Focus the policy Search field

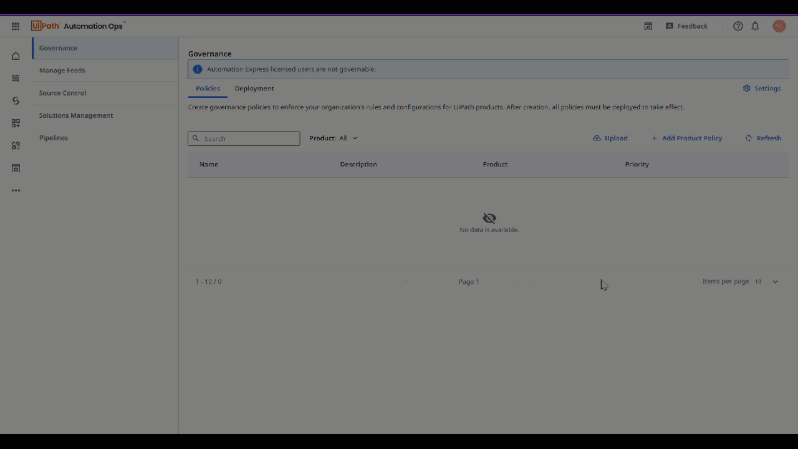point(244,138)
